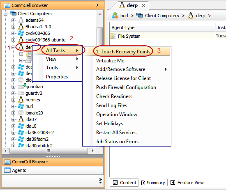Click the Client Computers icon in breadcrumb

click(140, 16)
